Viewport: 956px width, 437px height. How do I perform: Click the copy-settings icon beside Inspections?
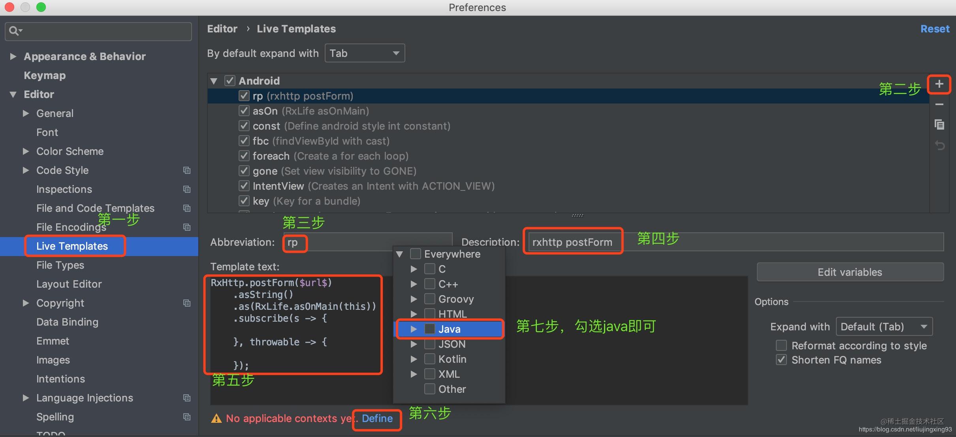(186, 189)
